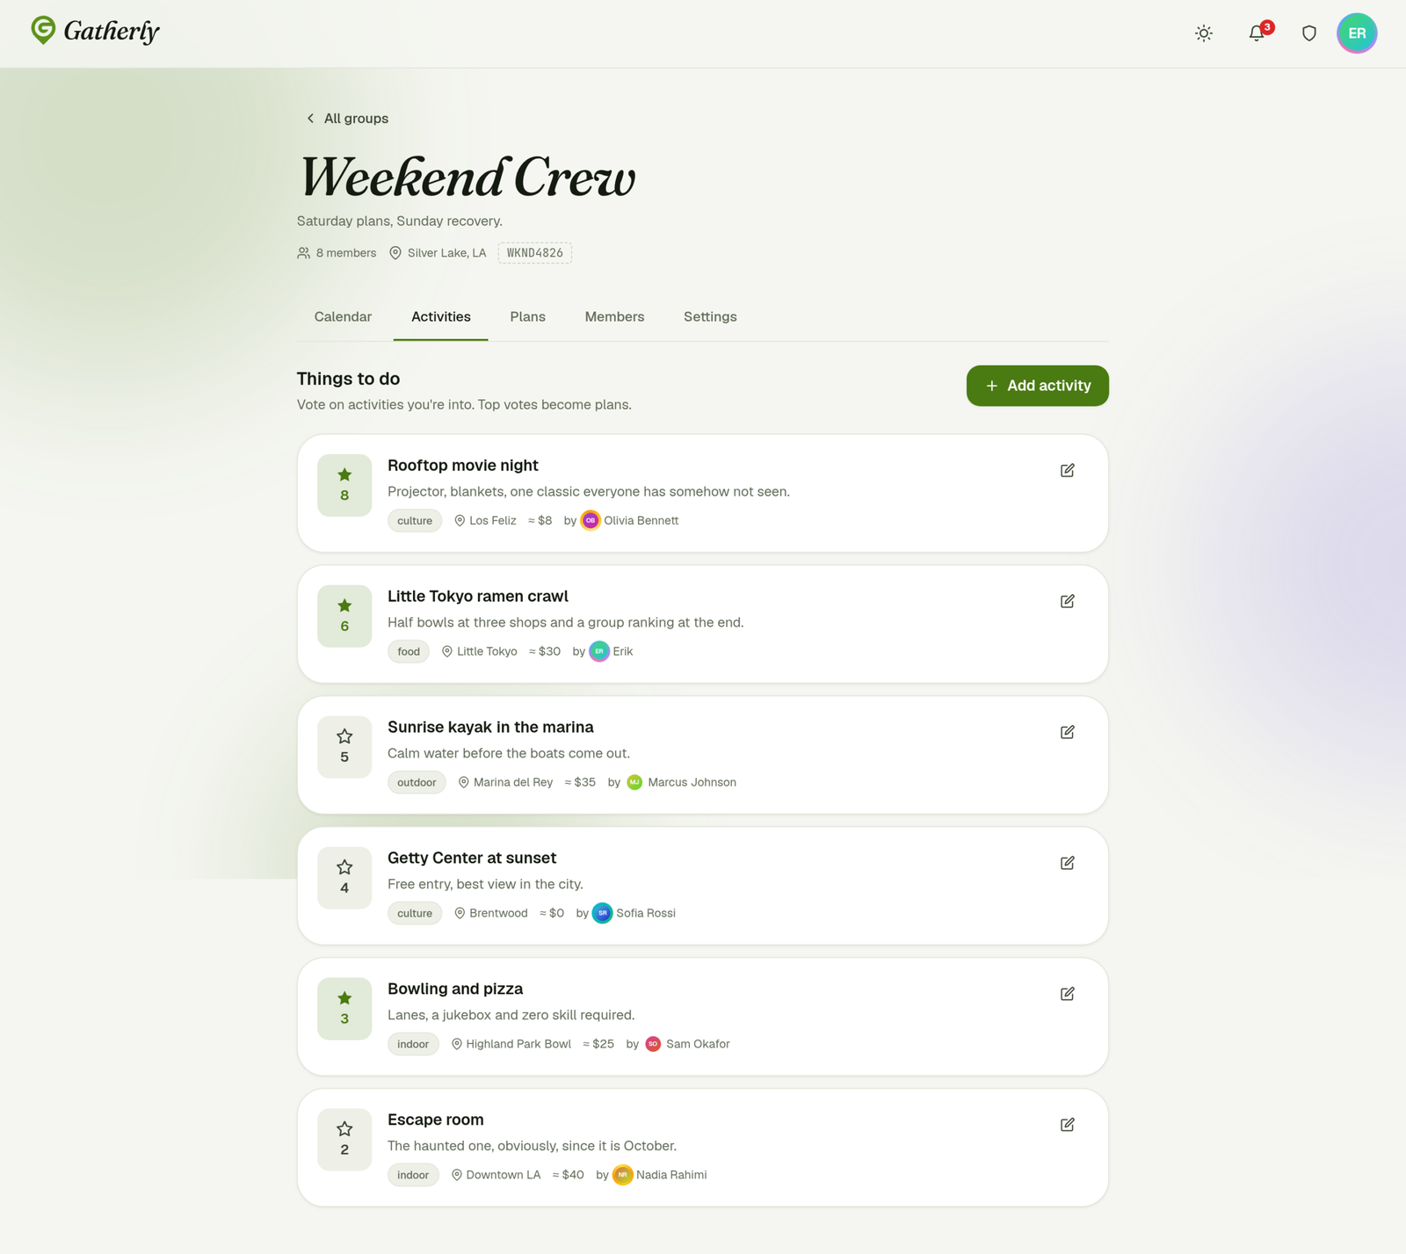The image size is (1406, 1254).
Task: Go to the Members tab
Action: pos(614,317)
